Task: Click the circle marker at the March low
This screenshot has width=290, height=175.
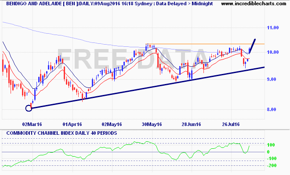Action: pyautogui.click(x=29, y=108)
